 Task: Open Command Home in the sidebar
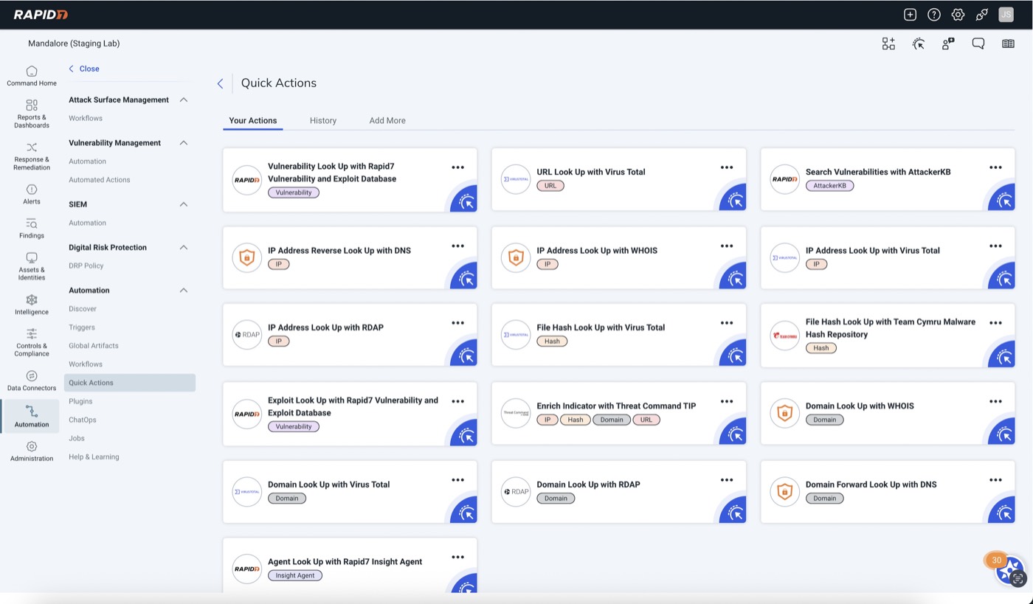32,76
